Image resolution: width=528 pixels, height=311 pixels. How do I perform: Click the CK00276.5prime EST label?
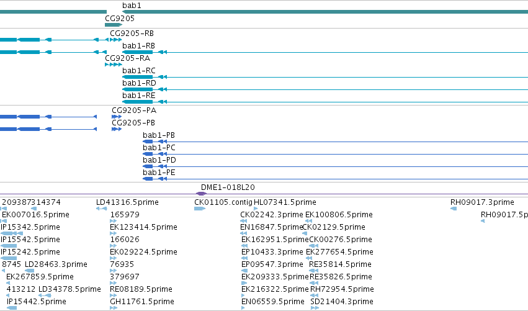(341, 240)
